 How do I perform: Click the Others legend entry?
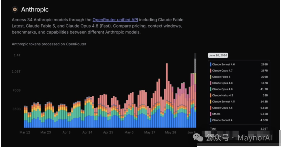click(x=239, y=114)
